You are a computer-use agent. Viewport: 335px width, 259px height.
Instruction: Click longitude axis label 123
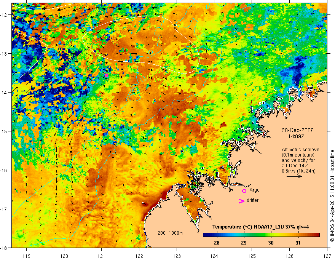(x=177, y=256)
